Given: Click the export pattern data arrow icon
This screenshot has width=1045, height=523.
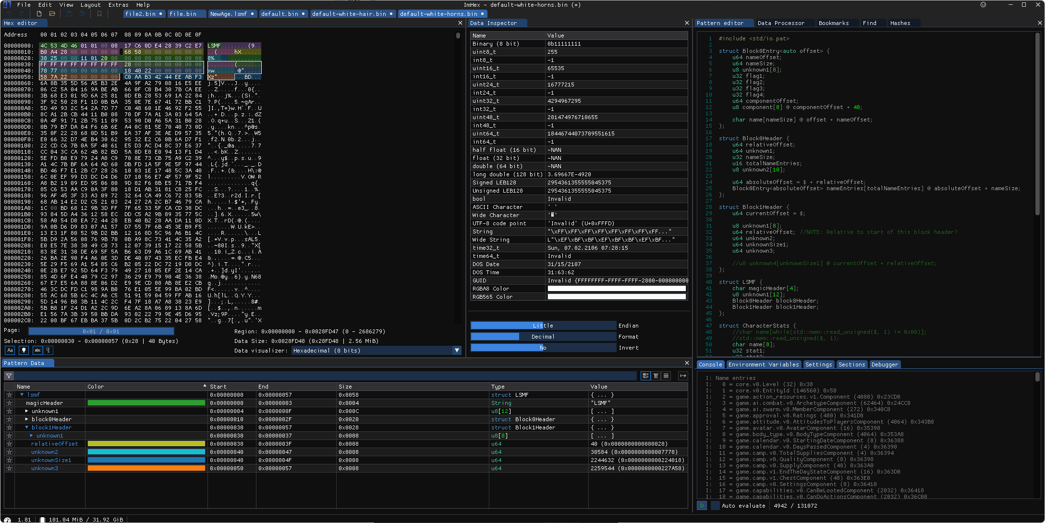Looking at the screenshot, I should [683, 376].
